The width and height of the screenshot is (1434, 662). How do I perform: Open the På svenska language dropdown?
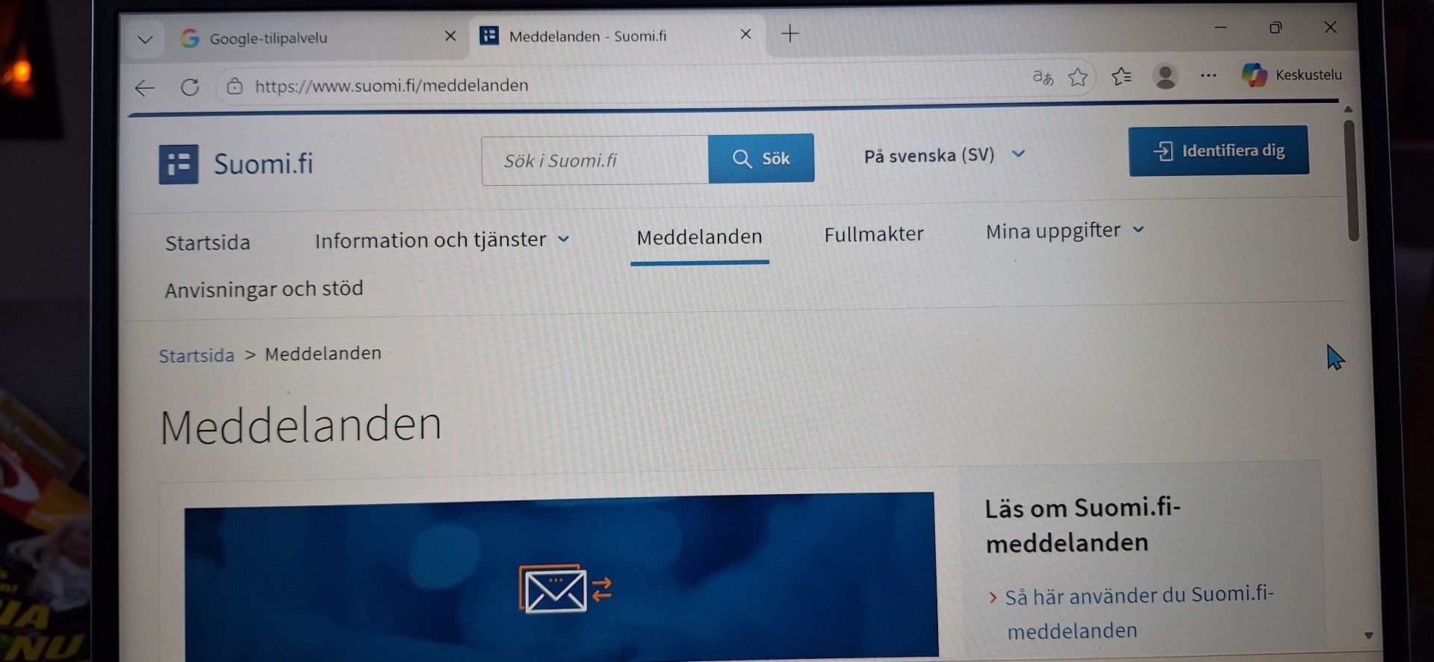coord(943,155)
